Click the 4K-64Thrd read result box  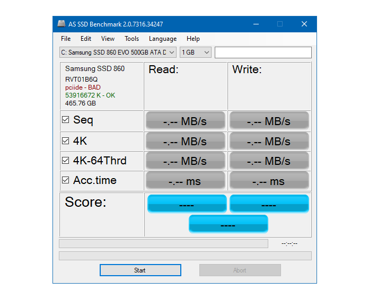point(185,161)
